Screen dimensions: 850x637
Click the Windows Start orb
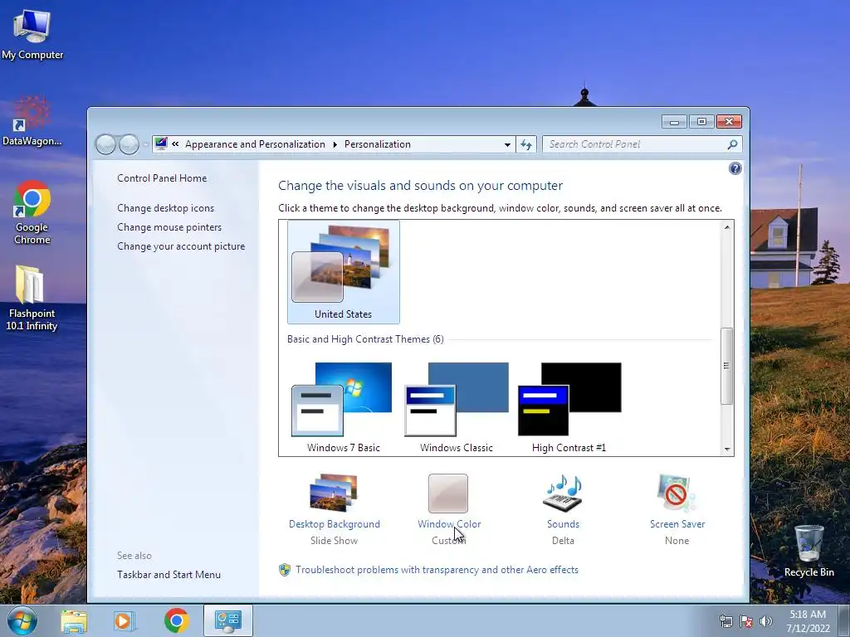(22, 620)
